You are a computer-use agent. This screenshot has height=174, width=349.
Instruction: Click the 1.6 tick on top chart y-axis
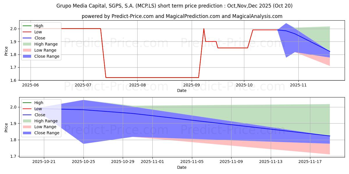tap(15, 80)
